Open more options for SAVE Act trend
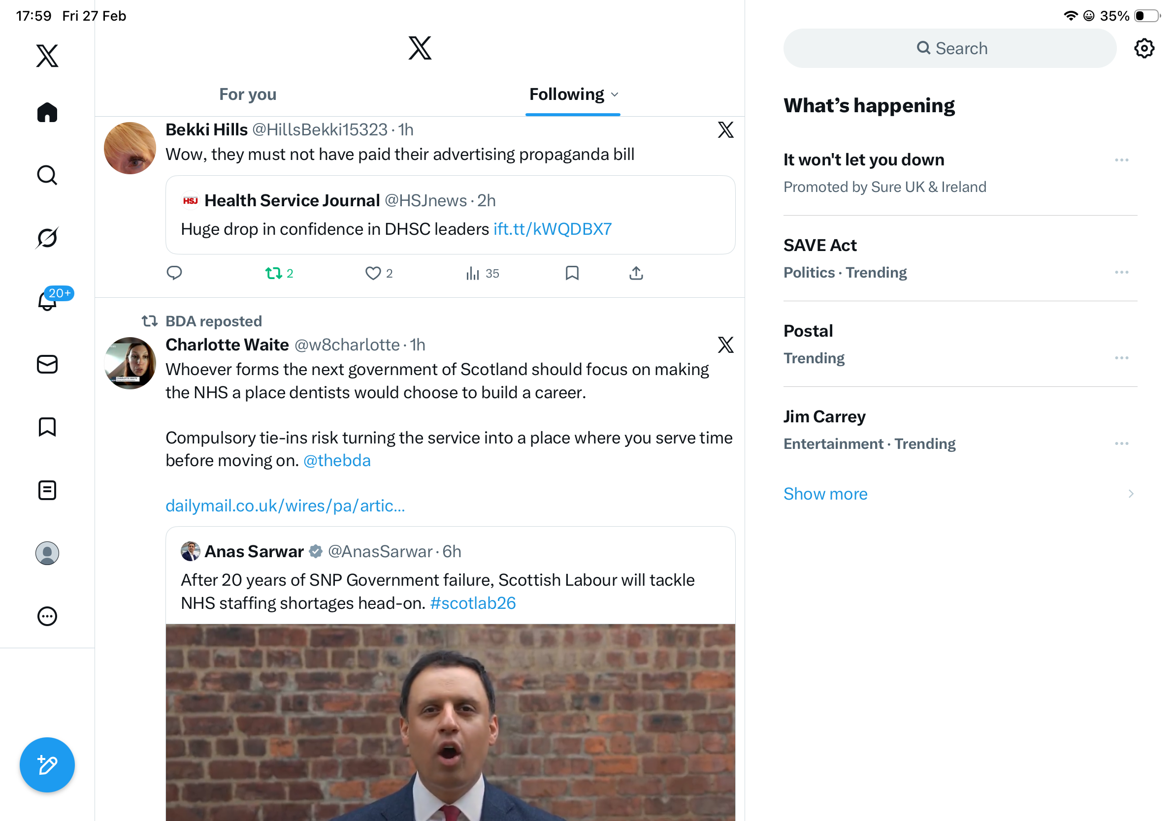Screen dimensions: 1176x821 [1121, 272]
